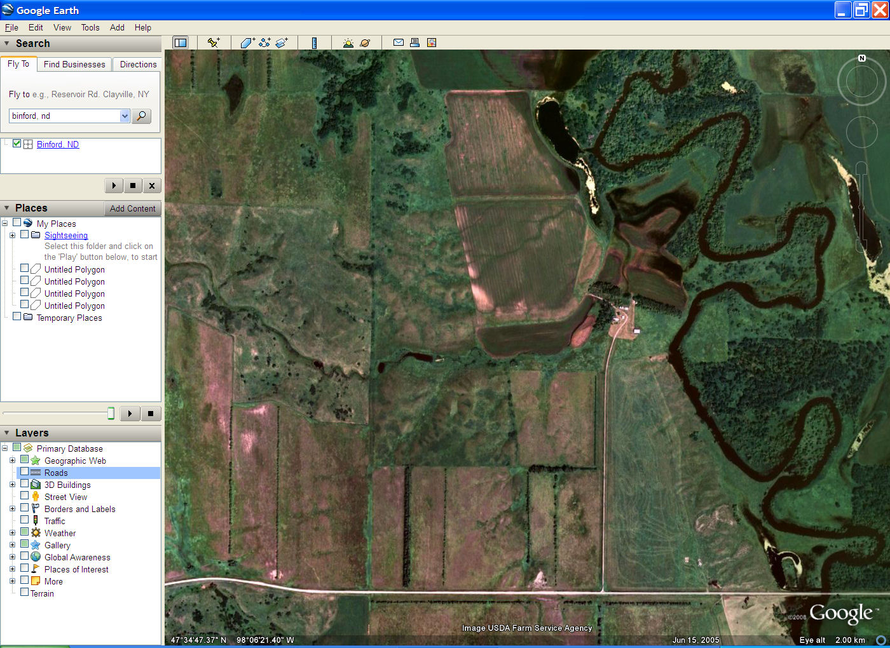
Task: Click the Fly To search input field
Action: tap(64, 116)
